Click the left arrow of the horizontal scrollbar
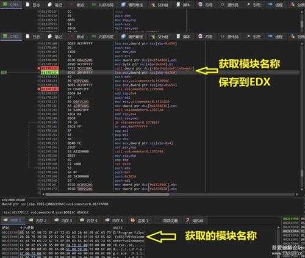 click(x=43, y=195)
